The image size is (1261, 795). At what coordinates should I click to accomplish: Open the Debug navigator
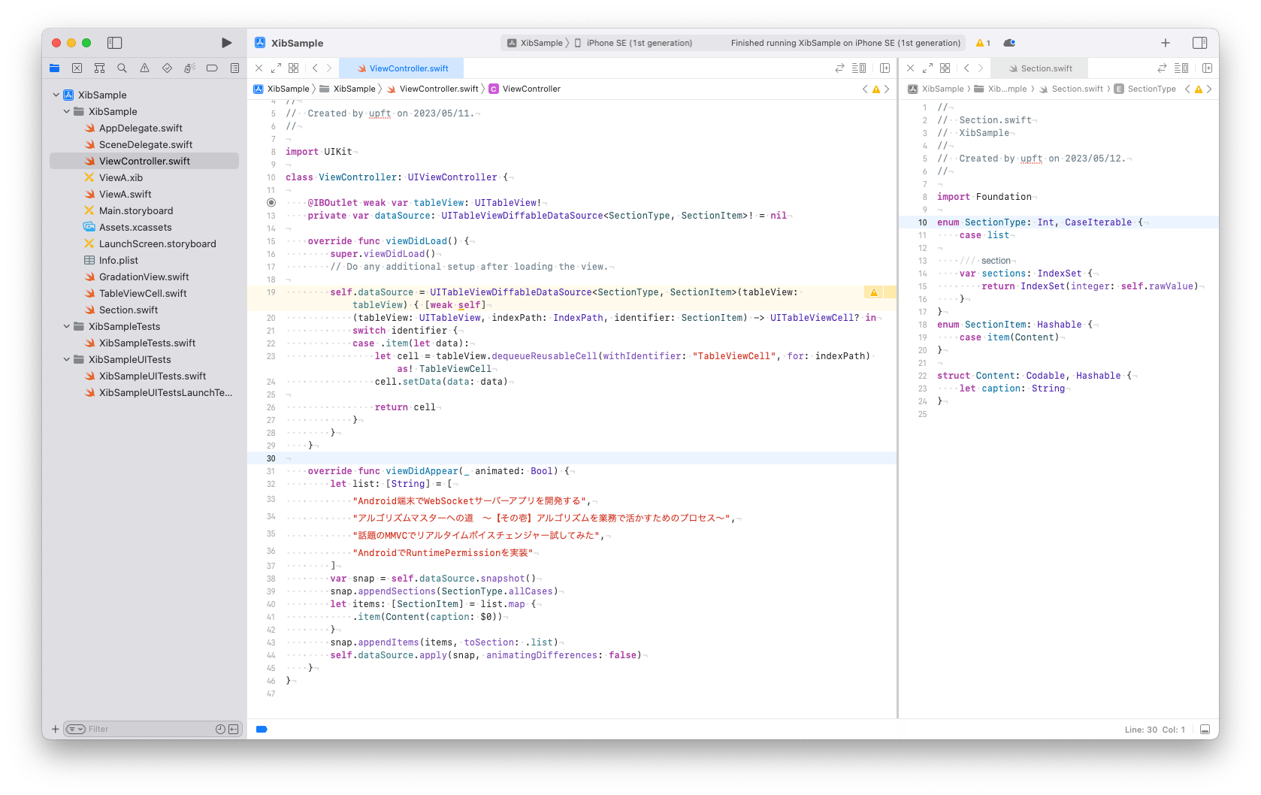coord(189,68)
